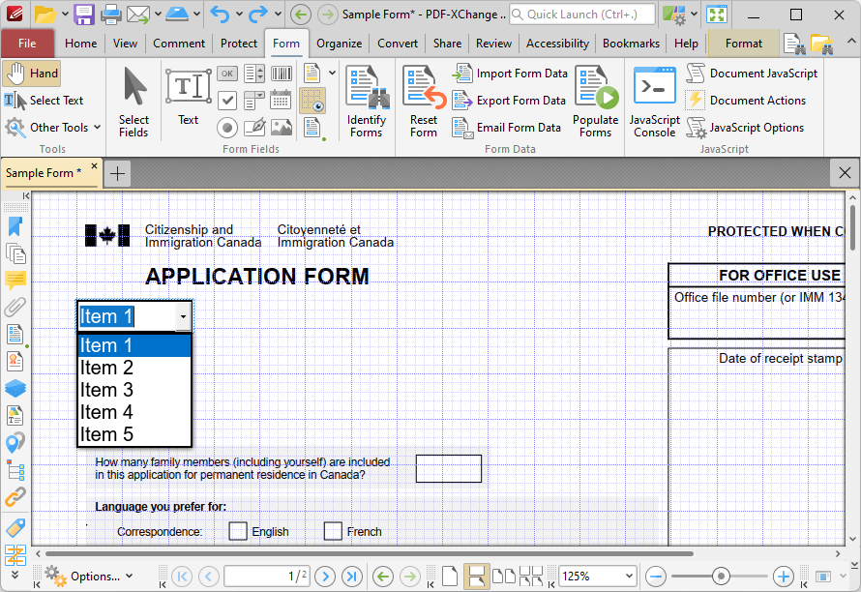Insert a dropdown combo box field

pos(254,101)
